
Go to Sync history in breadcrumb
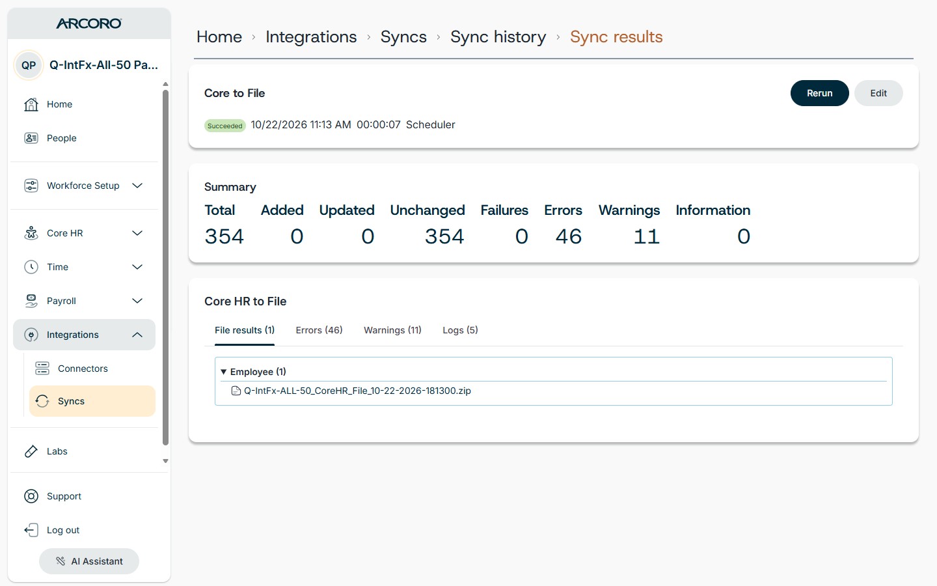498,37
